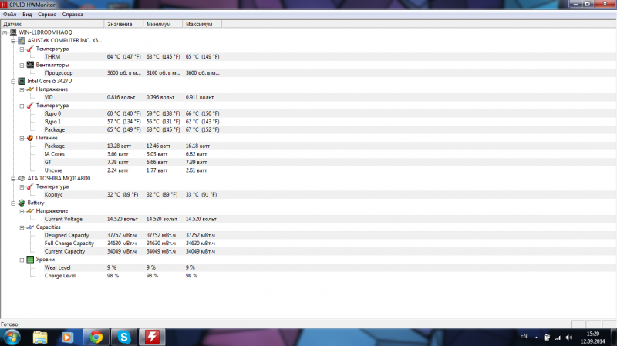The image size is (617, 346).
Task: Click the green levels icon beside Уровни
Action: (30, 260)
